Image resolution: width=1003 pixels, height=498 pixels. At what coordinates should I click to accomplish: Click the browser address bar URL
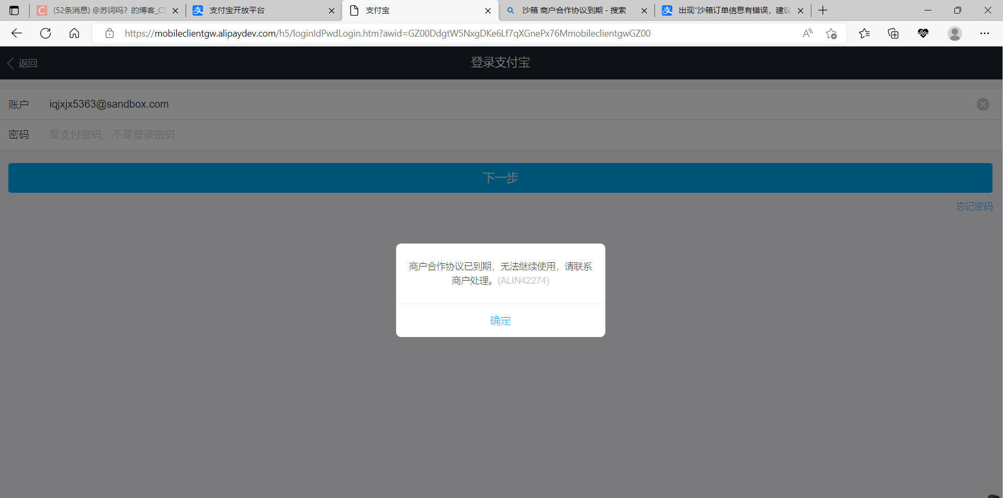387,33
